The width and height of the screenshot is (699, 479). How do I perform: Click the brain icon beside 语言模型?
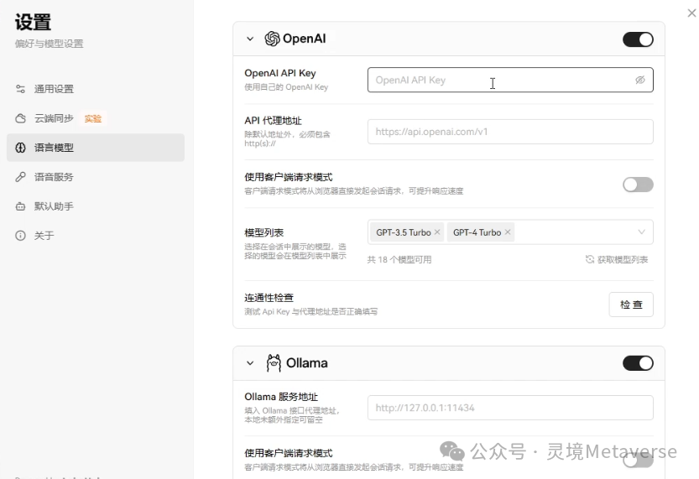(x=20, y=148)
